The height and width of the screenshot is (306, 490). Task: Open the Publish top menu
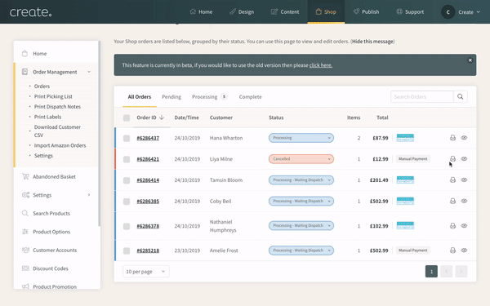point(366,12)
